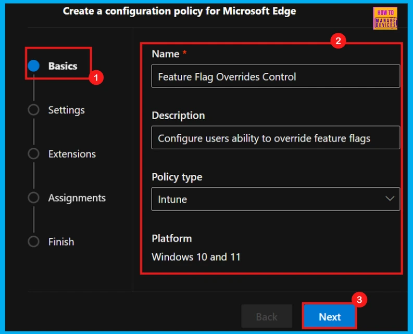413x334 pixels.
Task: Go to the Settings step
Action: click(66, 110)
